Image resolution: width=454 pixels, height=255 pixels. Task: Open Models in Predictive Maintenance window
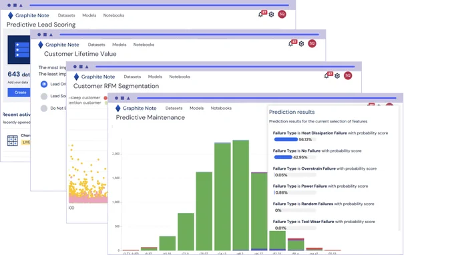pyautogui.click(x=196, y=109)
